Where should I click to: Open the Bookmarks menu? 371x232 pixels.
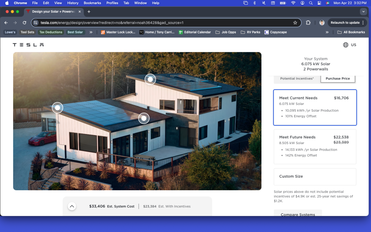coord(92,3)
